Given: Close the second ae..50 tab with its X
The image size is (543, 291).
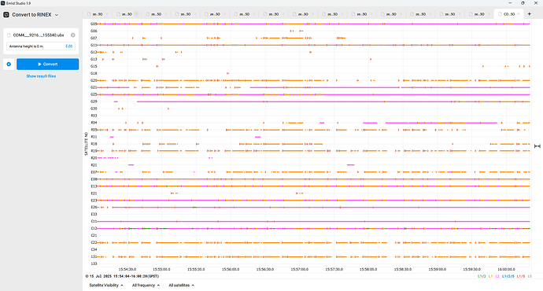Looking at the screenshot, I should [136, 14].
